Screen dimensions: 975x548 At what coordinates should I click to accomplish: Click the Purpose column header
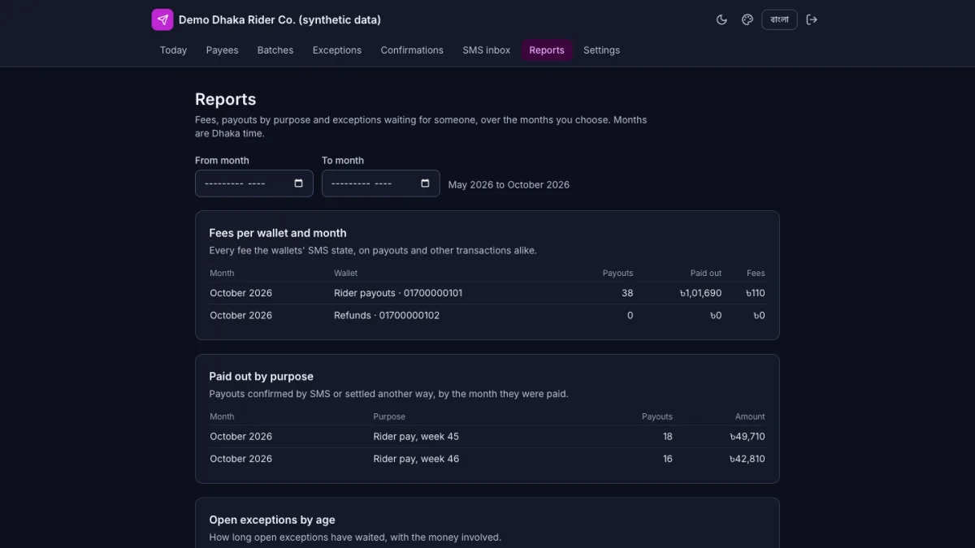(389, 417)
